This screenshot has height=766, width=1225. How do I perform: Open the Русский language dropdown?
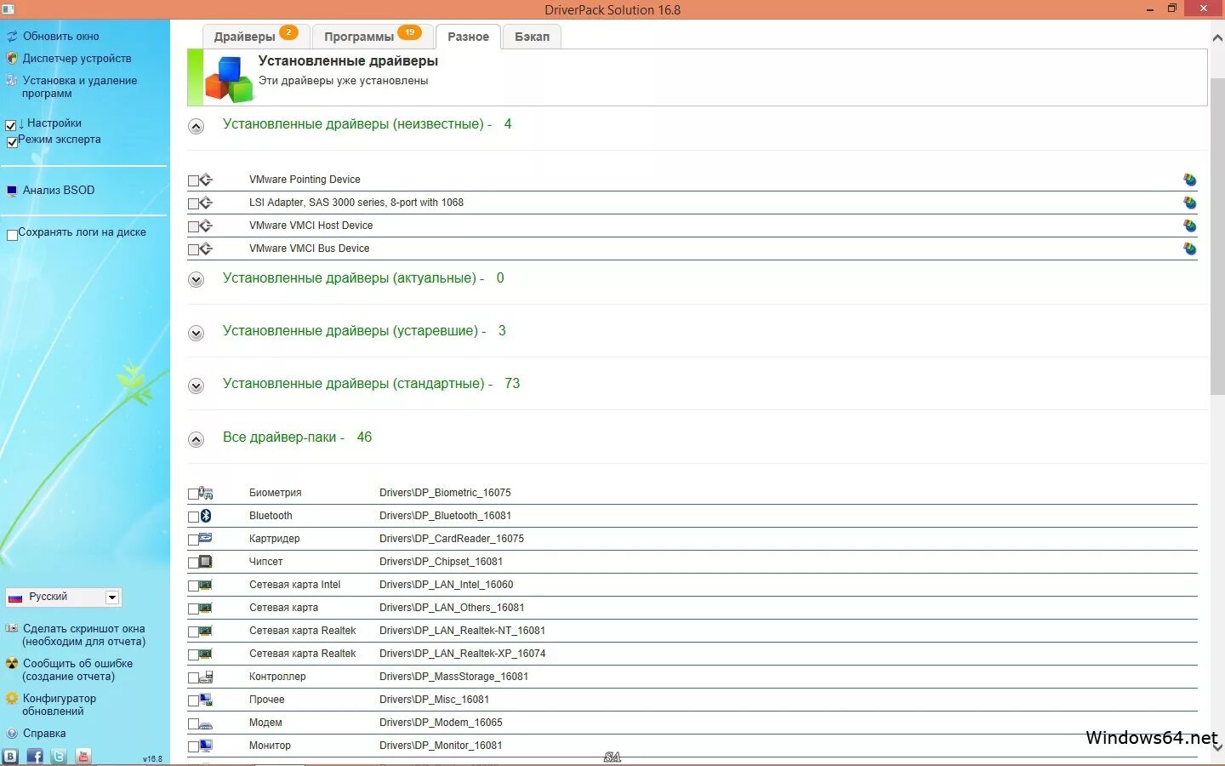pos(64,597)
